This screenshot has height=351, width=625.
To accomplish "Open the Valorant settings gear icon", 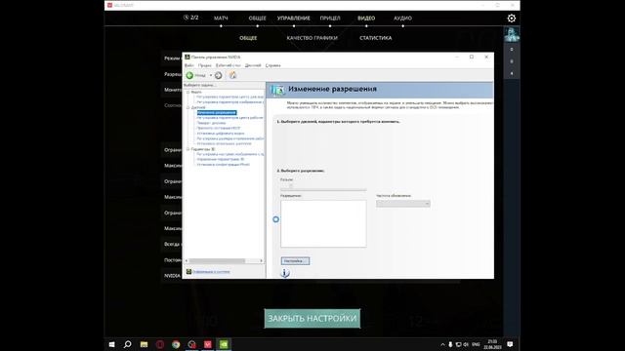I will pyautogui.click(x=512, y=19).
